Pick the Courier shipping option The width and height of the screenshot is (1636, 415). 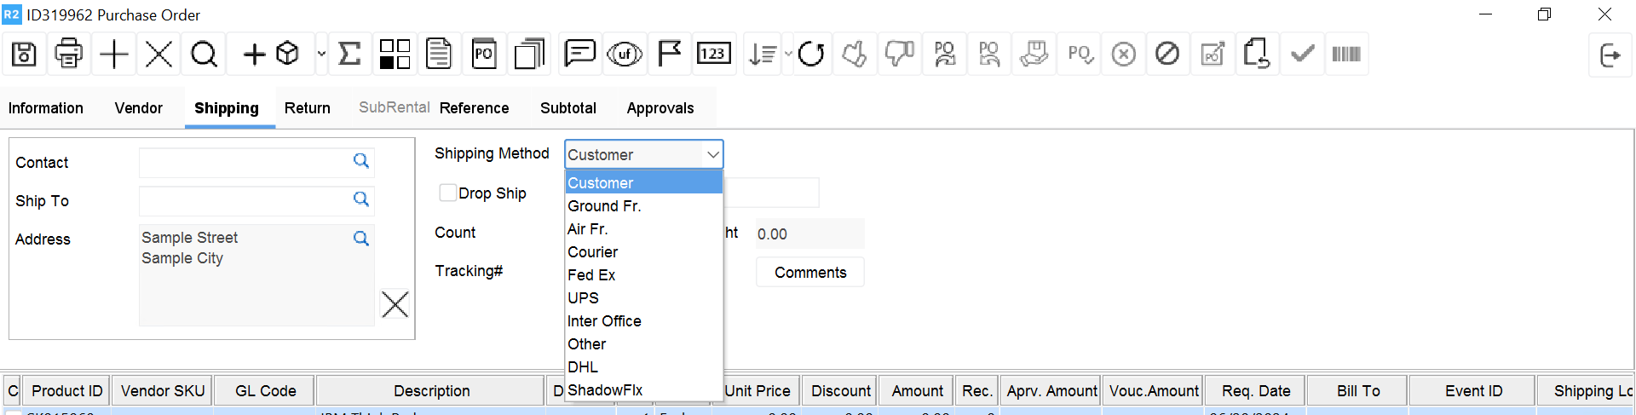coord(593,252)
